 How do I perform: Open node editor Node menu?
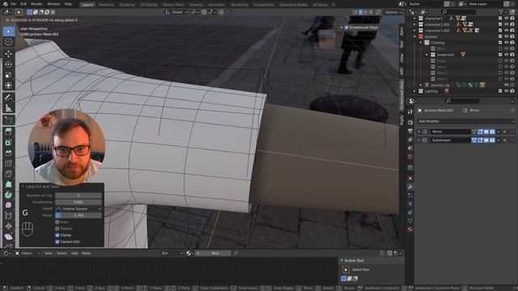point(87,253)
